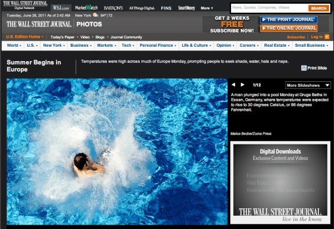The height and width of the screenshot is (229, 334).
Task: Click the Print Slide printer icon
Action: coord(304,67)
